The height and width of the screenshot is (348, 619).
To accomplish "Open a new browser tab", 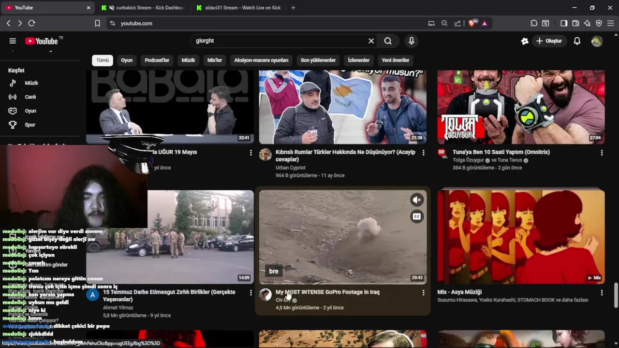I will 293,8.
